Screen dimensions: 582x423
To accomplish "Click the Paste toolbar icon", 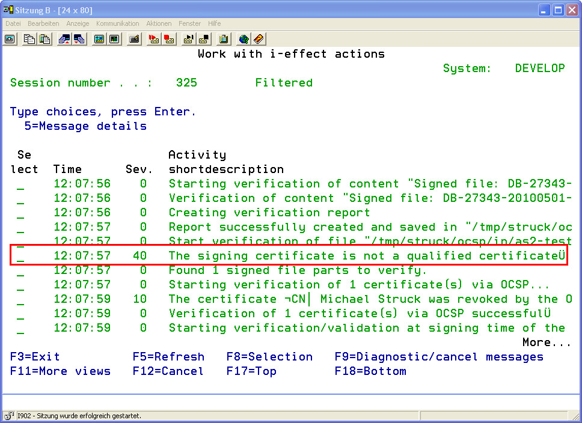I will (x=44, y=39).
